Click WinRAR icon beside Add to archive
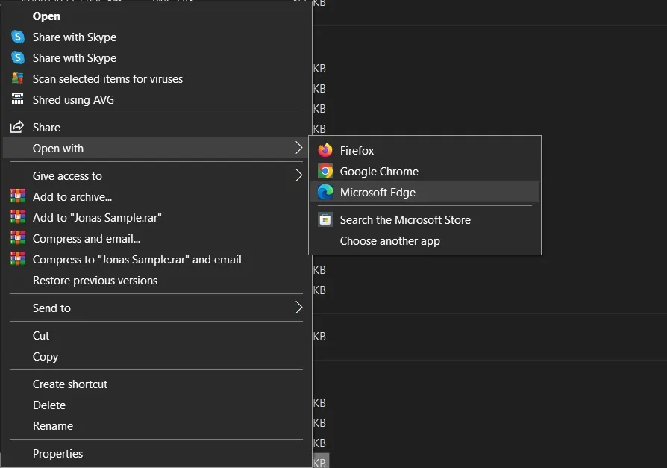 click(x=18, y=196)
